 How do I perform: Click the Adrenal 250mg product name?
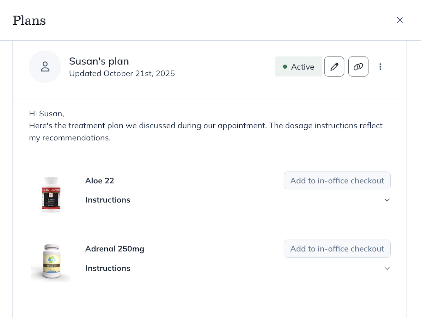[115, 249]
